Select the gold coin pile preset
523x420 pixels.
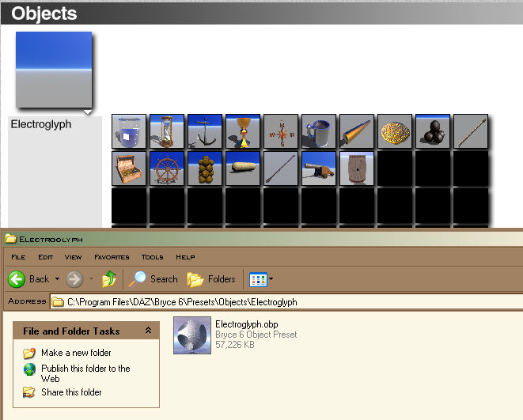(395, 131)
